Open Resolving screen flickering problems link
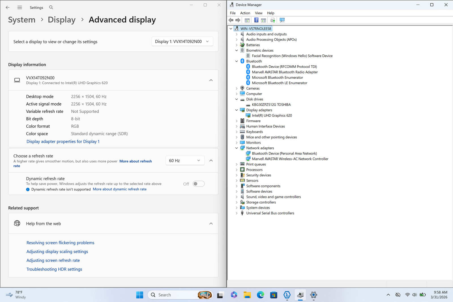 [x=60, y=243]
